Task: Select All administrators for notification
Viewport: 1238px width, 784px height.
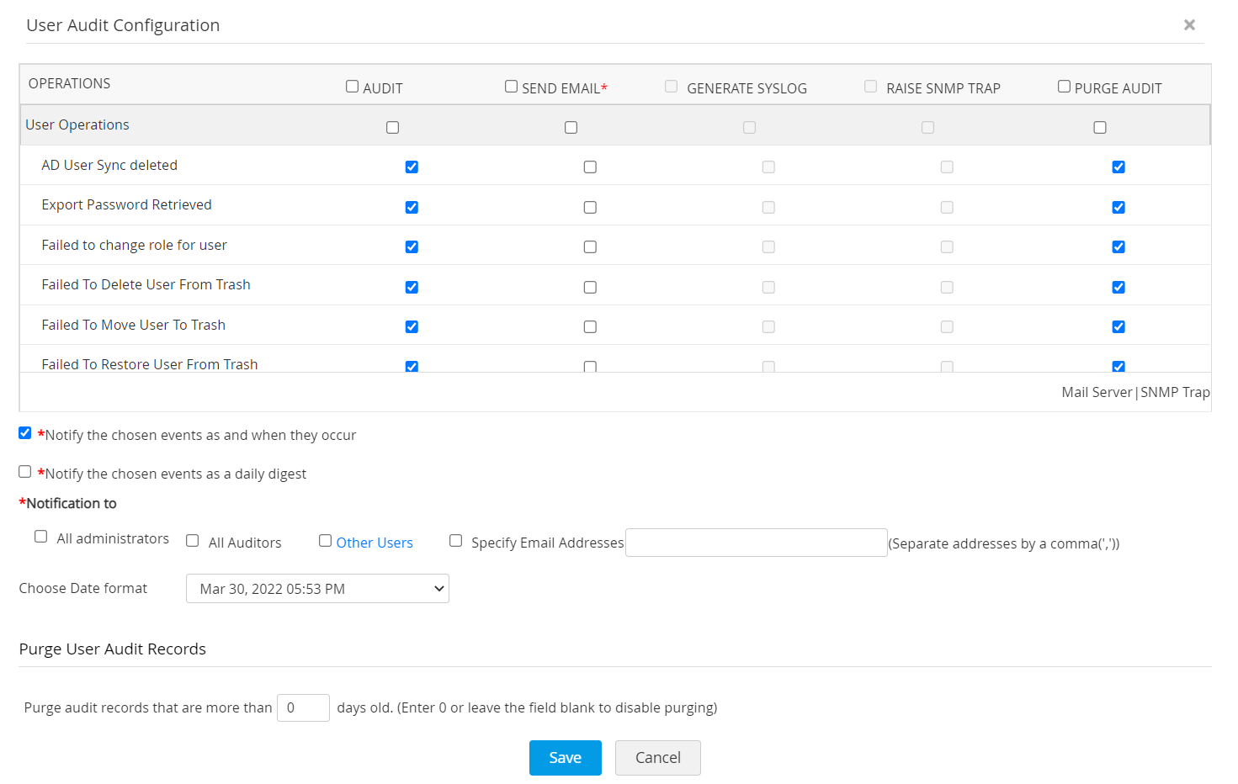Action: 41,537
